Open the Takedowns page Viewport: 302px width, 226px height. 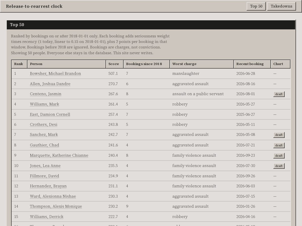point(281,6)
